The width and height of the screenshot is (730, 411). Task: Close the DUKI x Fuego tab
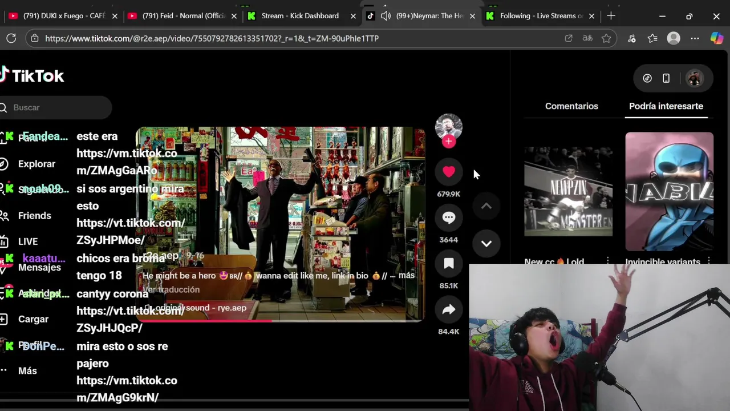tap(115, 16)
